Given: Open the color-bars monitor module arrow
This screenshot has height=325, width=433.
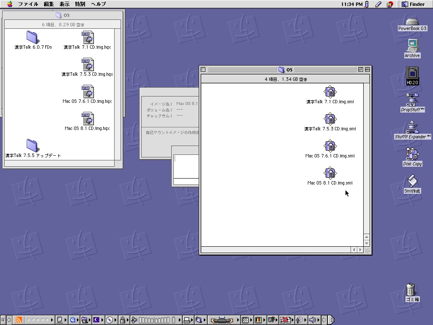Looking at the screenshot, I should pyautogui.click(x=264, y=320).
